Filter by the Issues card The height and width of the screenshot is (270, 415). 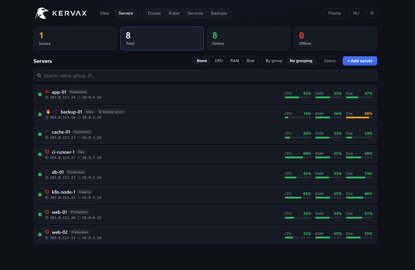(75, 38)
